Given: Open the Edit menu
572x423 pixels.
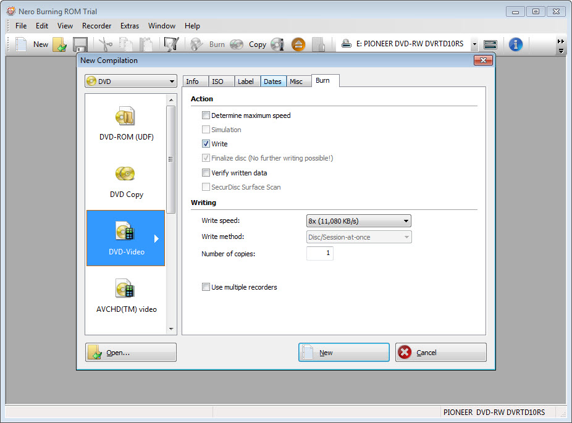Looking at the screenshot, I should click(41, 26).
